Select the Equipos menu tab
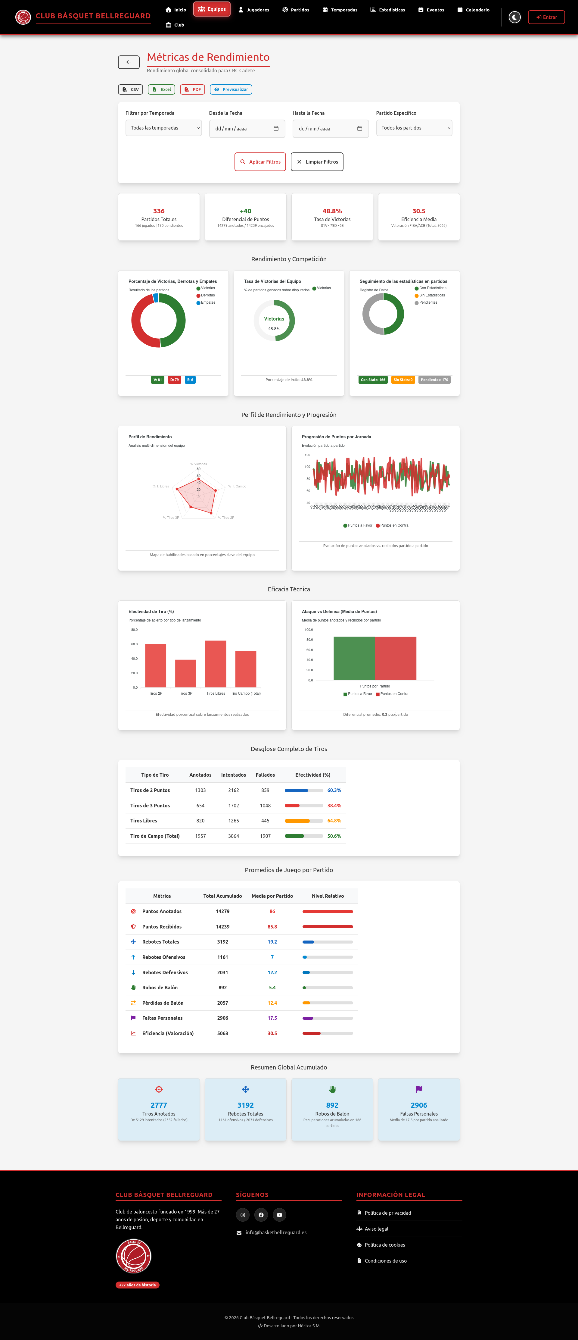 coord(212,9)
